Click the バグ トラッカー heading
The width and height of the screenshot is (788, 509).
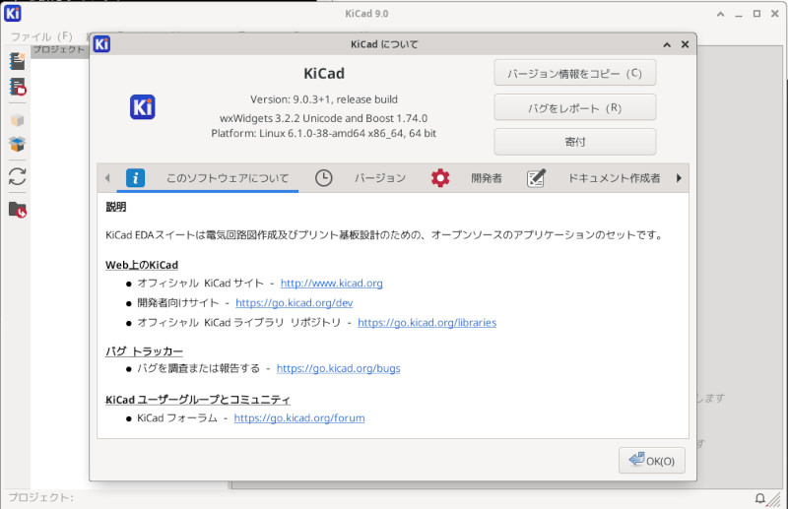(144, 350)
